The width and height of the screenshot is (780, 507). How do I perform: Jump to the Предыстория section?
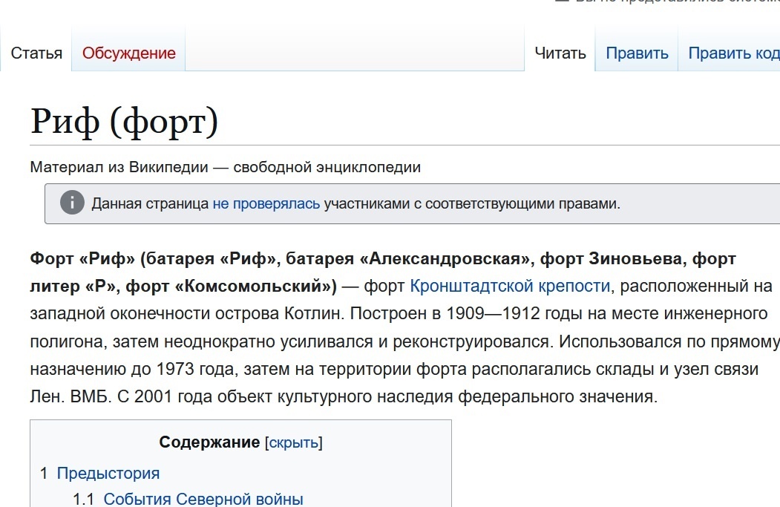(x=109, y=472)
